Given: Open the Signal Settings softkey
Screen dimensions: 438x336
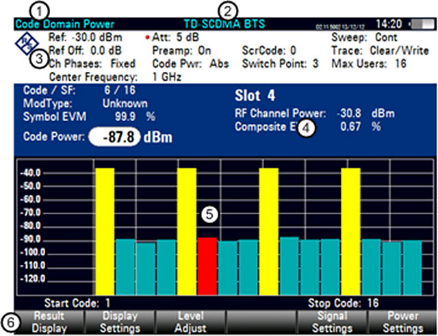Looking at the screenshot, I should [332, 322].
